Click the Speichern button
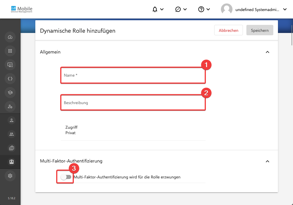The height and width of the screenshot is (205, 293). click(x=259, y=30)
